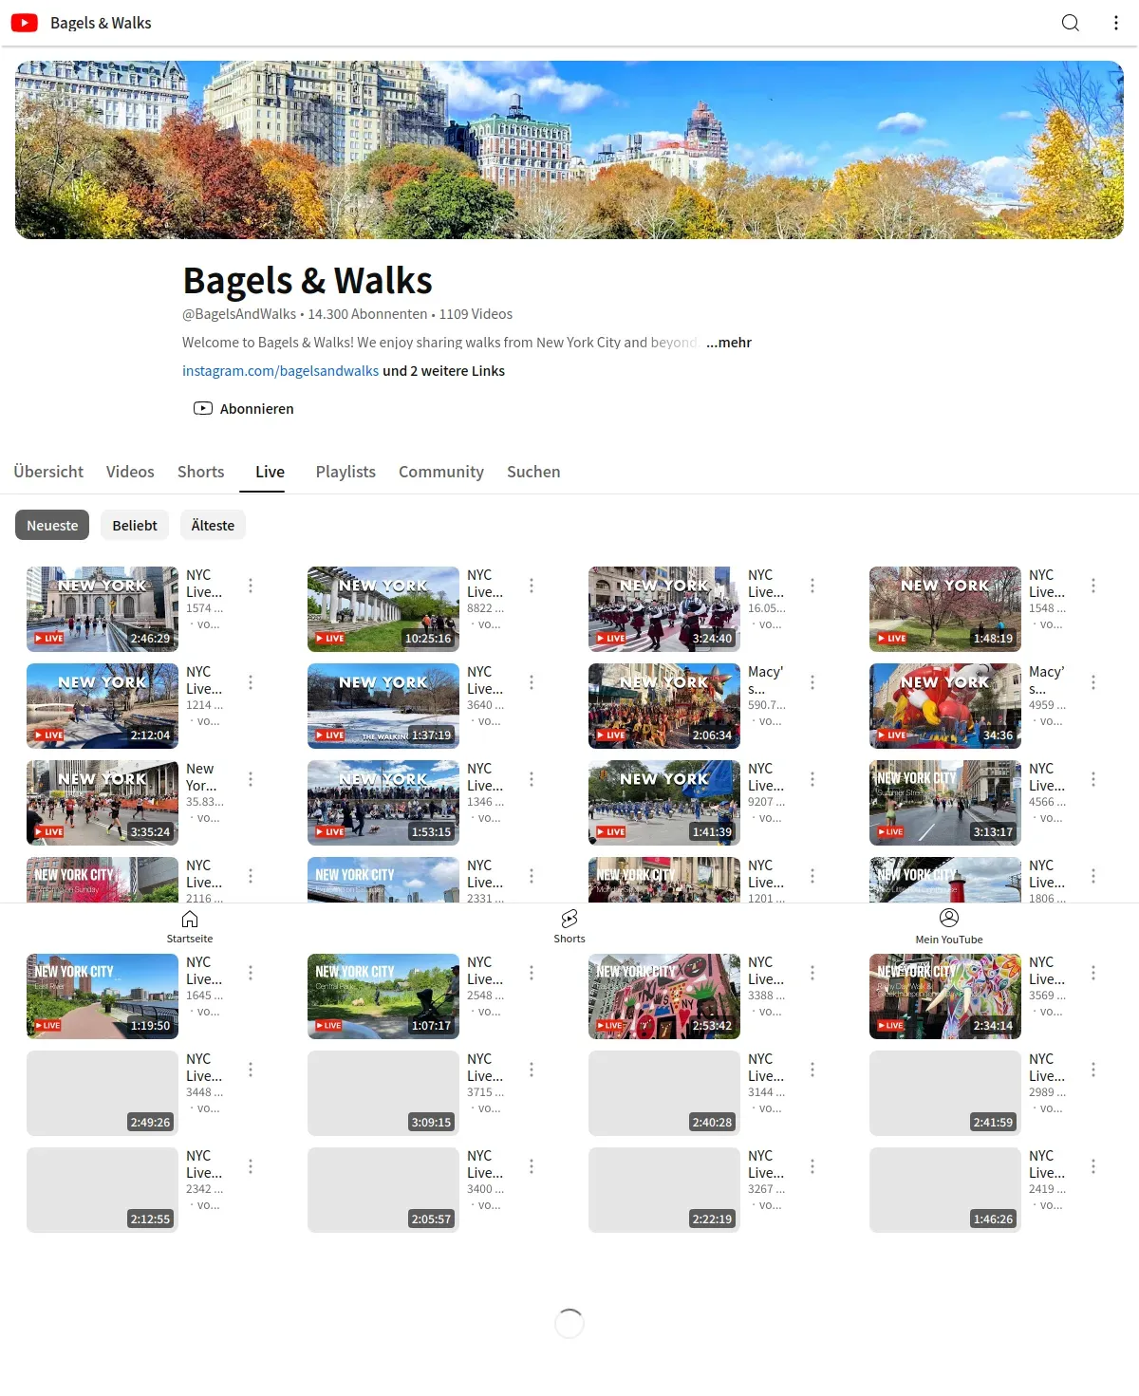Click the channel banner image
This screenshot has height=1396, width=1139.
569,150
